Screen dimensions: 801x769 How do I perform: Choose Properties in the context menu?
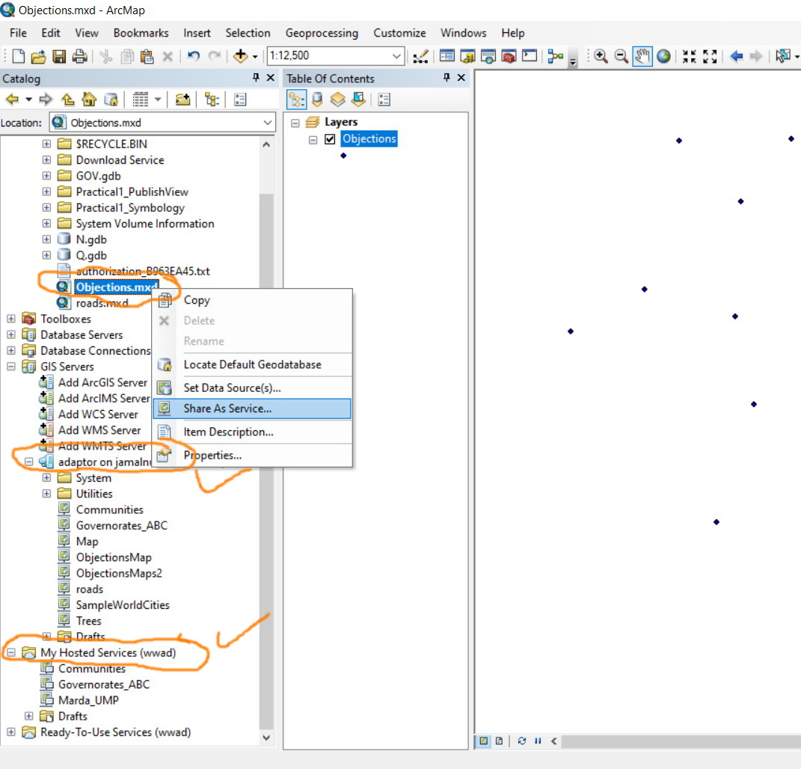pos(252,456)
